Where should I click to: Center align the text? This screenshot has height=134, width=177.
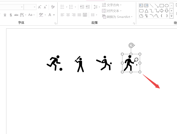(68, 15)
